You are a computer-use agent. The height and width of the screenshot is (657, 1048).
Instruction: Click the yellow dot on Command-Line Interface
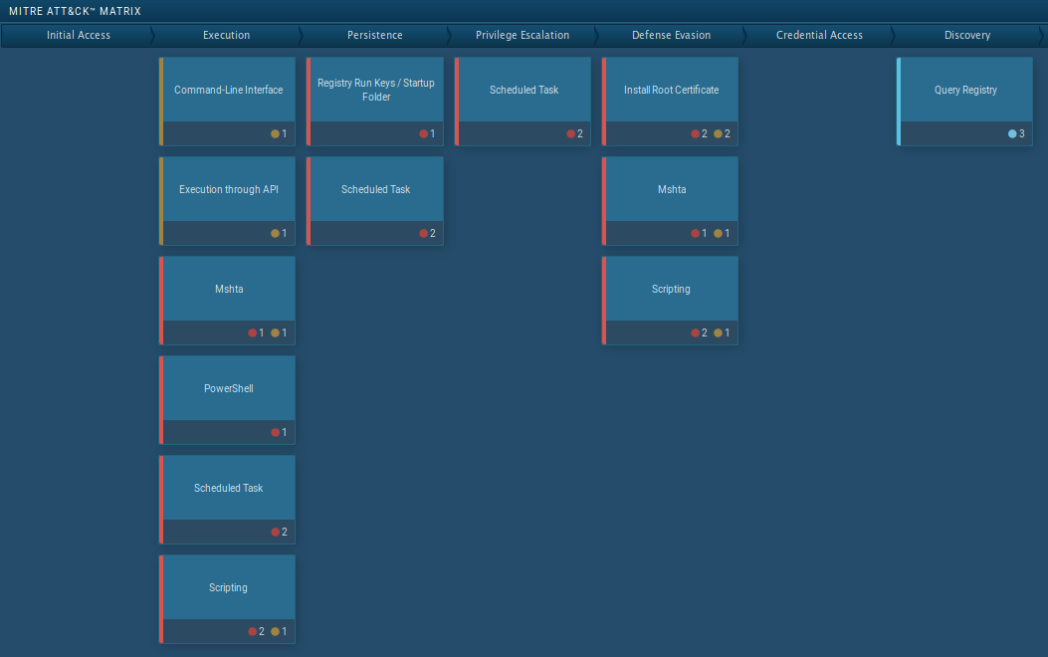click(275, 133)
